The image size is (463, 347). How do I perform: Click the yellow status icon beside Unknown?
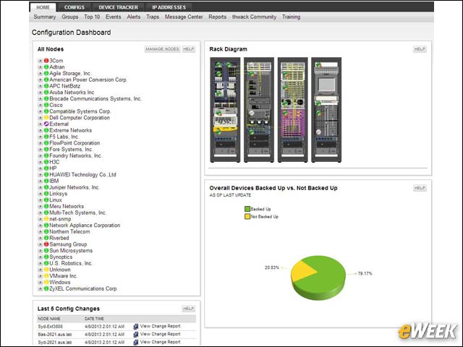pos(46,270)
